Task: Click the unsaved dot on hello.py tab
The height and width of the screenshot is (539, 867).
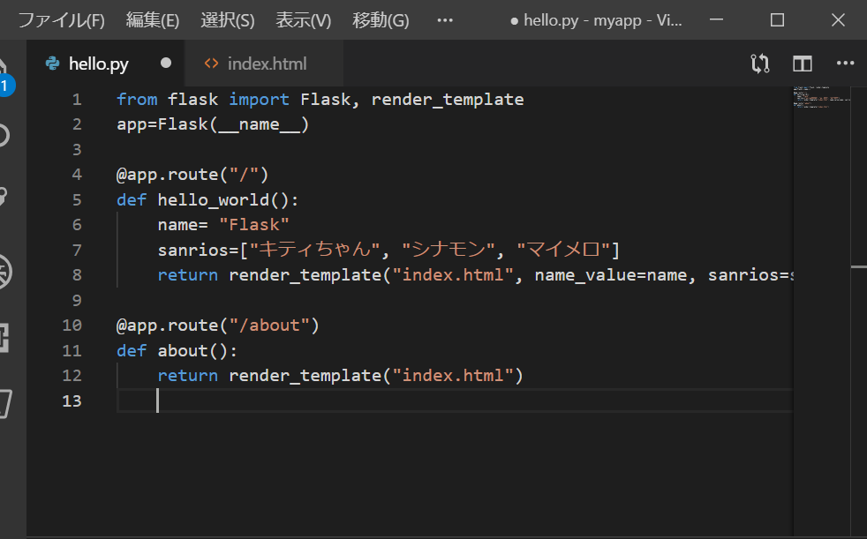Action: (x=165, y=63)
